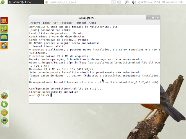The image size is (186, 139).
Task: Click the http://le.c3sl.ufpr.br/le5/ URL text
Action: pos(64,63)
